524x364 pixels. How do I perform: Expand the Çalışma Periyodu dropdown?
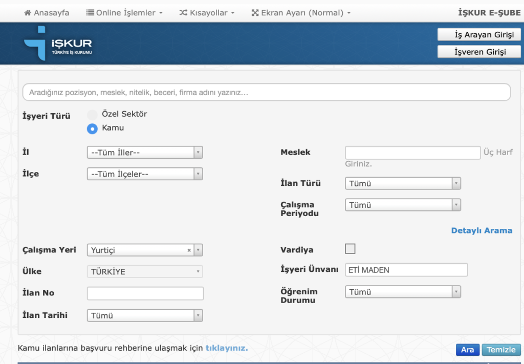point(403,205)
